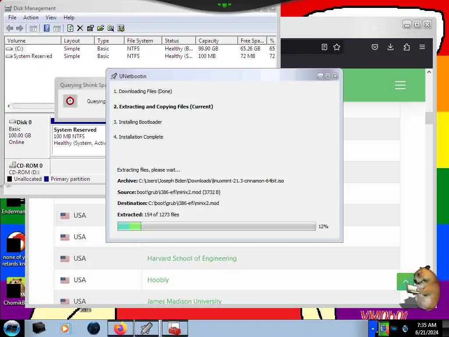449x337 pixels.
Task: Sort by the Layout column header
Action: pos(78,41)
